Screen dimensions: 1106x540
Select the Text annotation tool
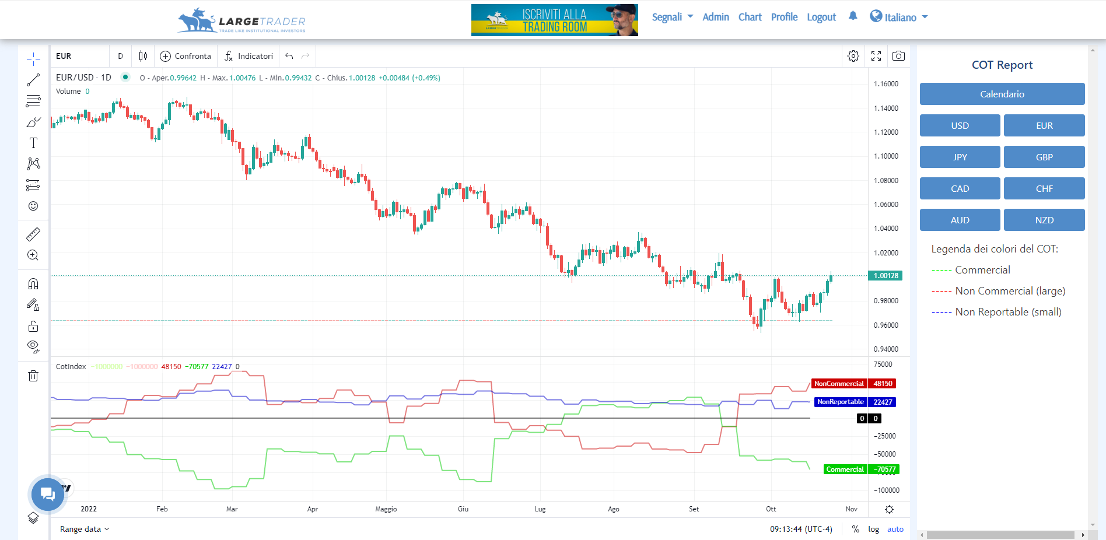tap(33, 143)
